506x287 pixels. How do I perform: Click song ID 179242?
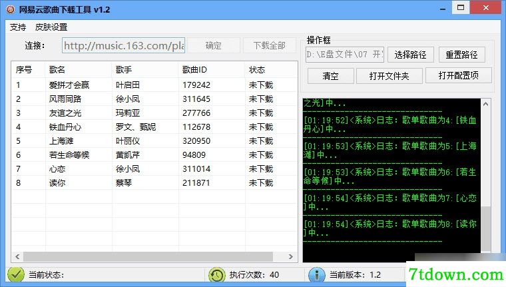(196, 85)
